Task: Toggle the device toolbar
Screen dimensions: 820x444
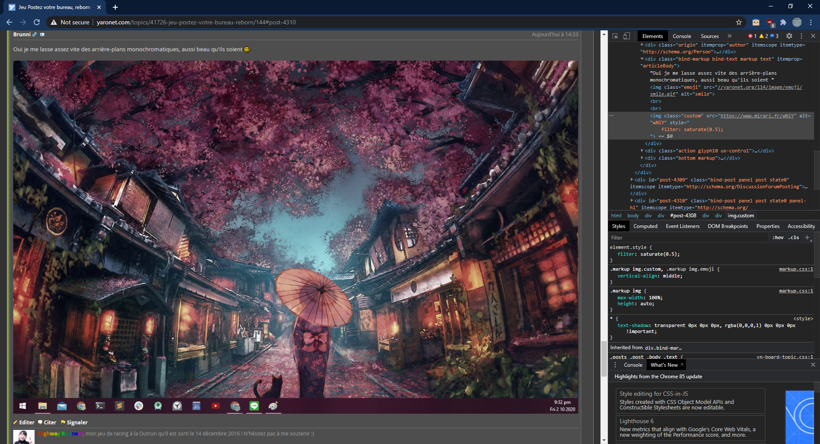Action: tap(627, 36)
